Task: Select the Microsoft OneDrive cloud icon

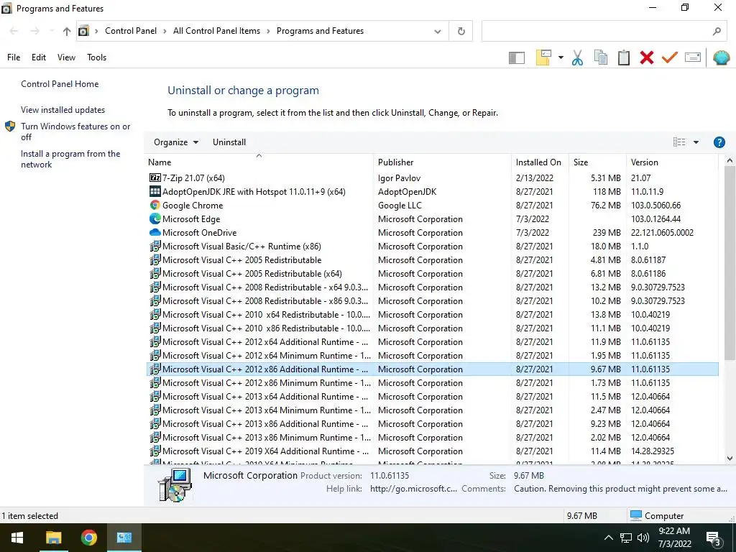Action: [155, 232]
